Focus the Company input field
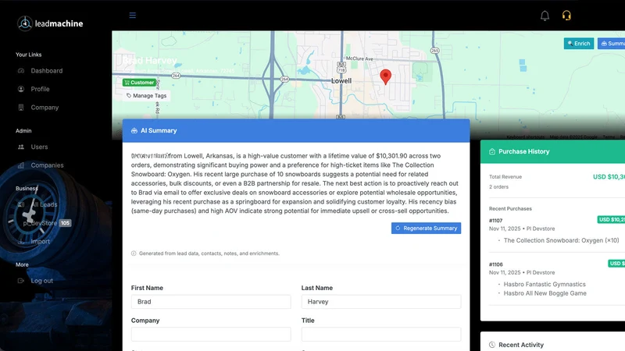625x351 pixels. pyautogui.click(x=211, y=335)
